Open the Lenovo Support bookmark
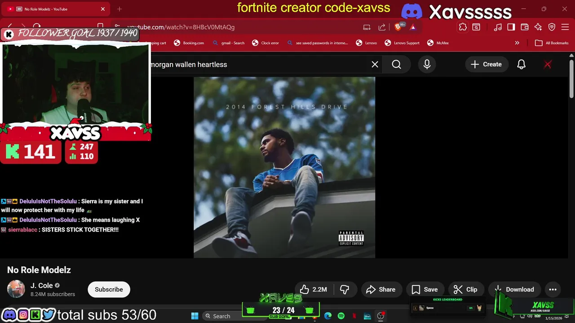Image resolution: width=575 pixels, height=323 pixels. point(402,43)
